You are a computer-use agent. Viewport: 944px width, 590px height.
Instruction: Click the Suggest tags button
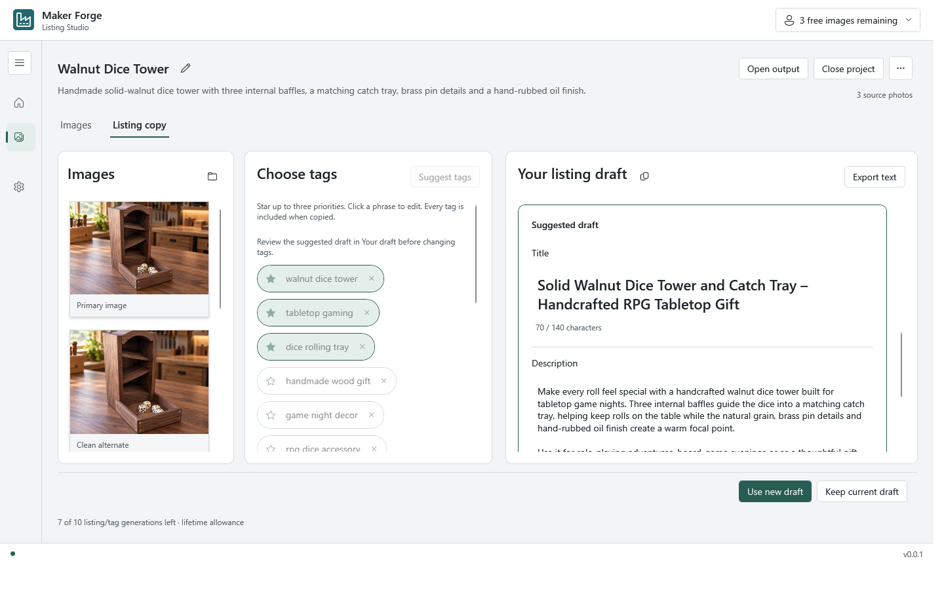[445, 177]
